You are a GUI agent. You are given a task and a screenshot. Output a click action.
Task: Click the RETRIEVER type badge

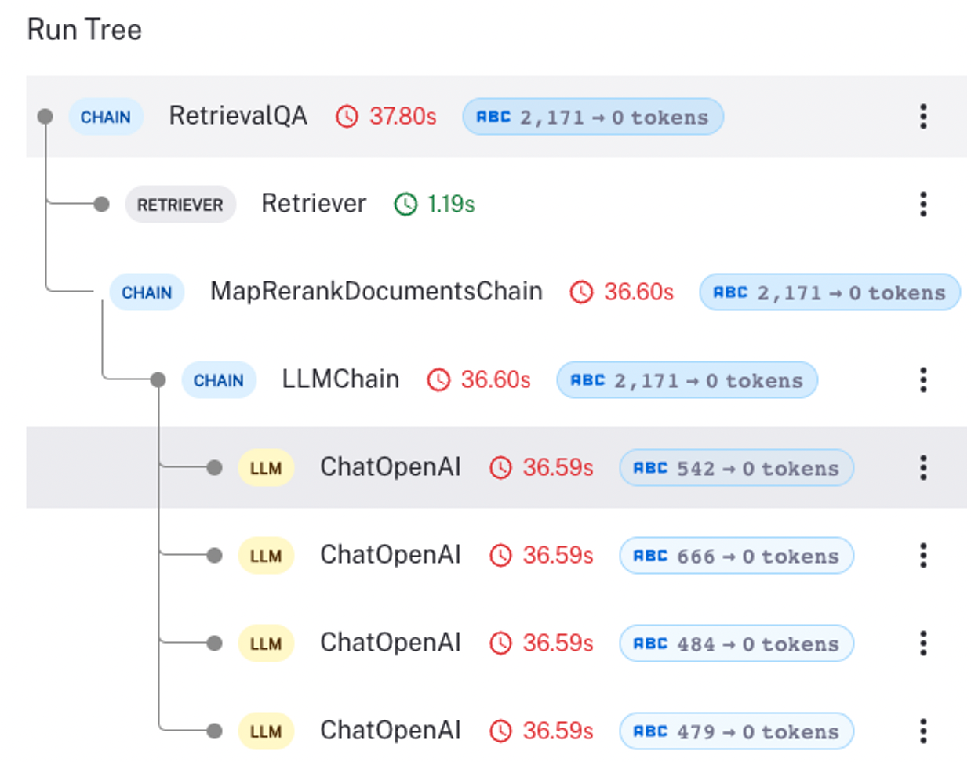pyautogui.click(x=180, y=203)
